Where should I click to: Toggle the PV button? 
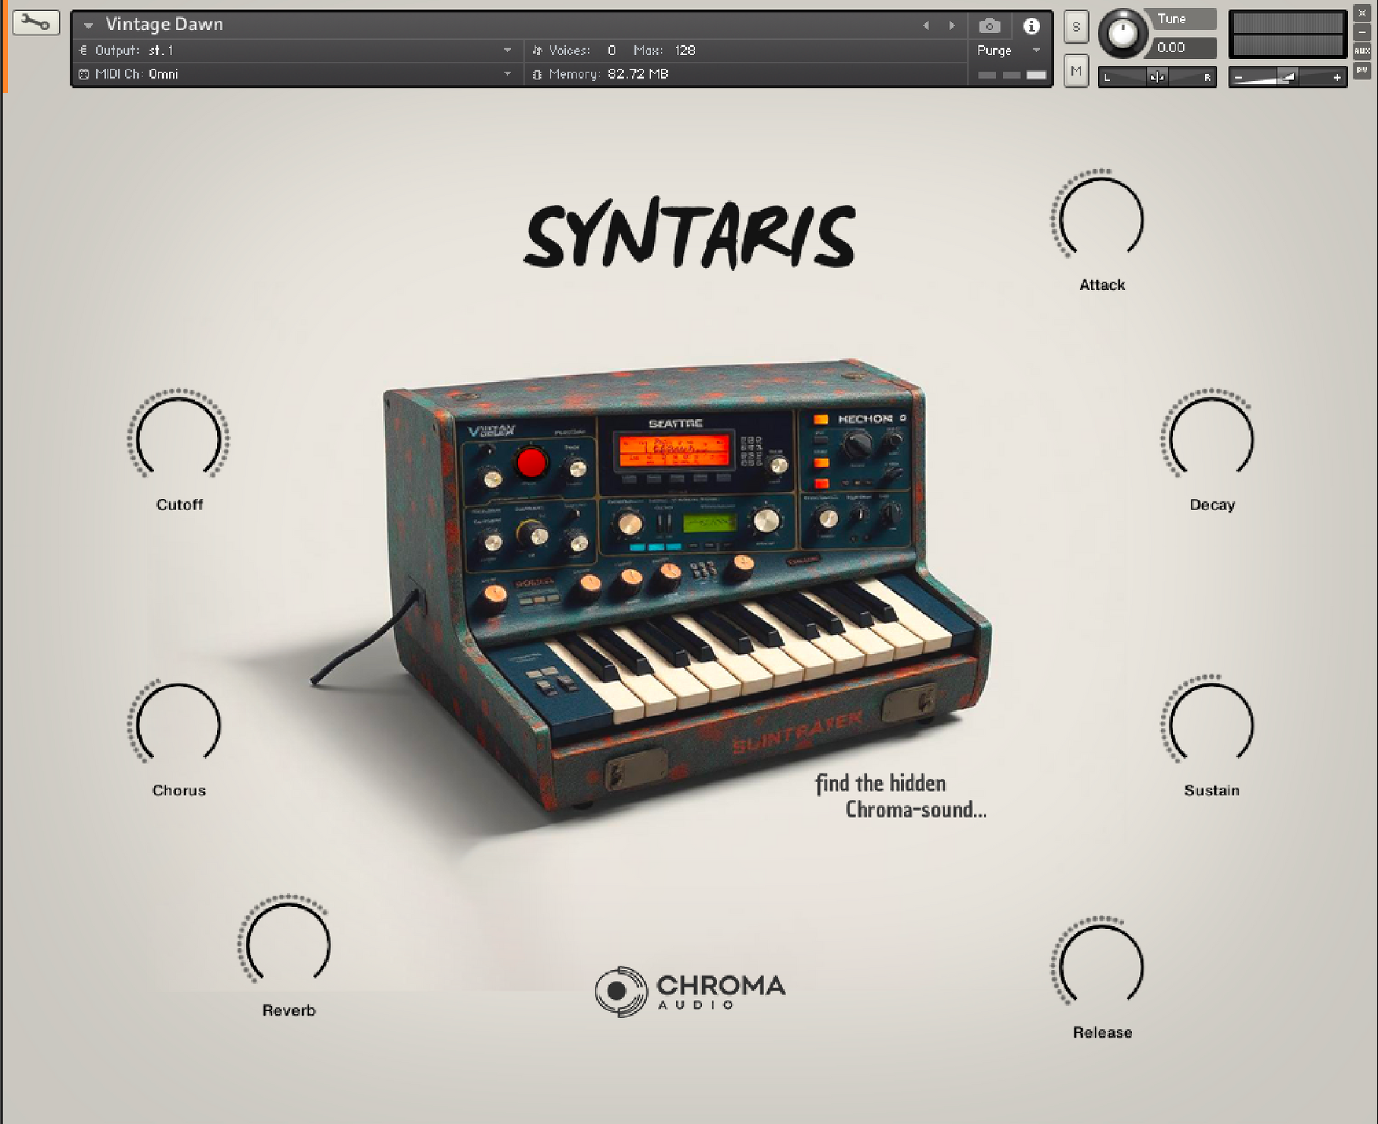(x=1362, y=70)
